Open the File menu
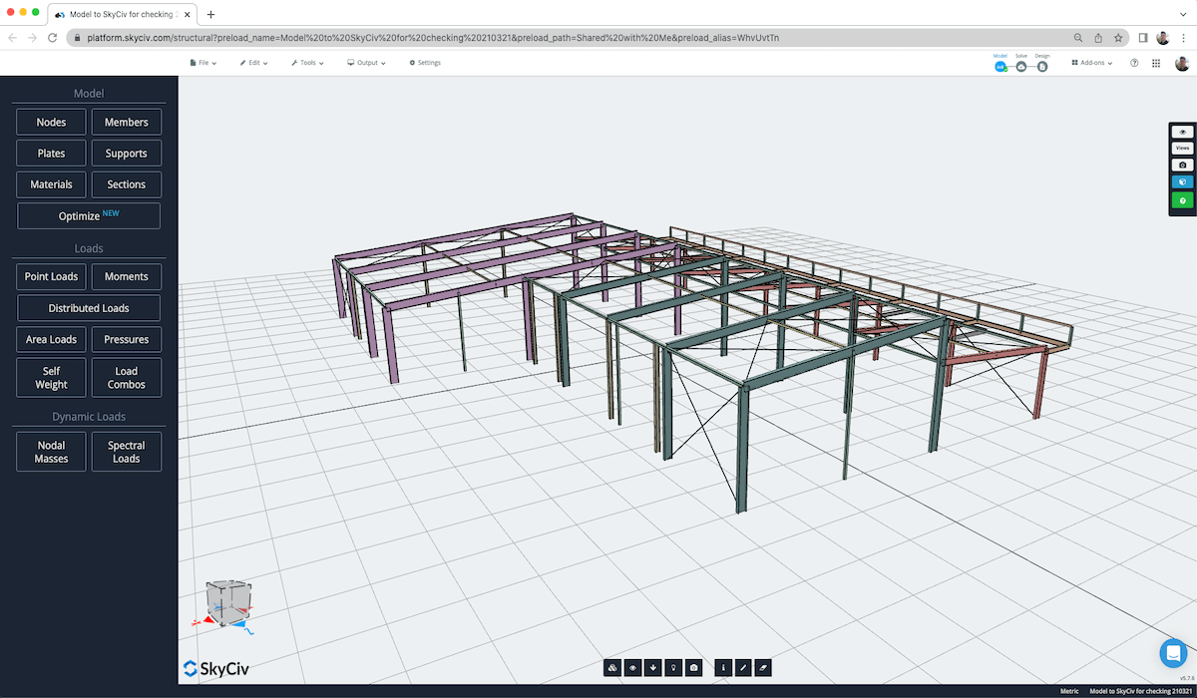The image size is (1197, 698). [x=202, y=62]
